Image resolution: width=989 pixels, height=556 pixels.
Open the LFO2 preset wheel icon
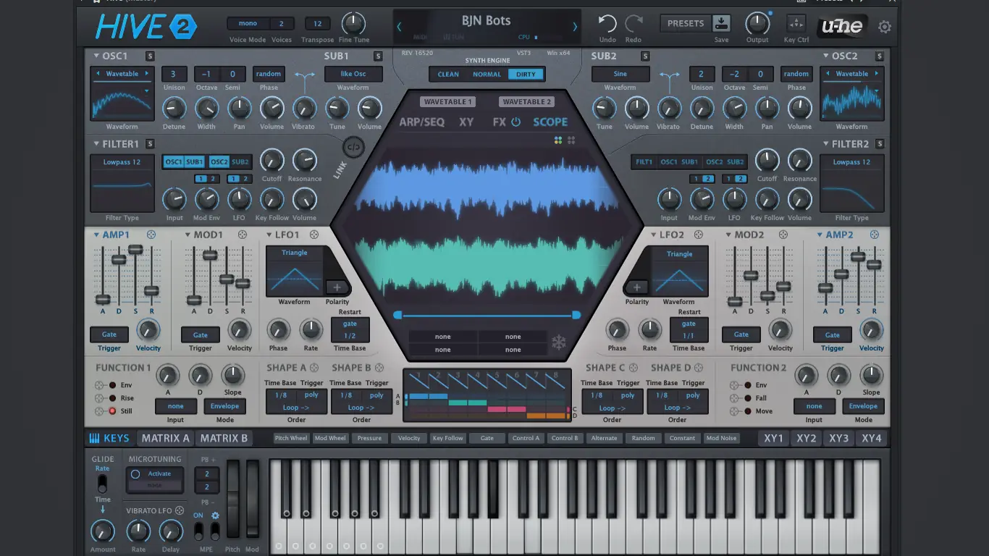tap(698, 235)
